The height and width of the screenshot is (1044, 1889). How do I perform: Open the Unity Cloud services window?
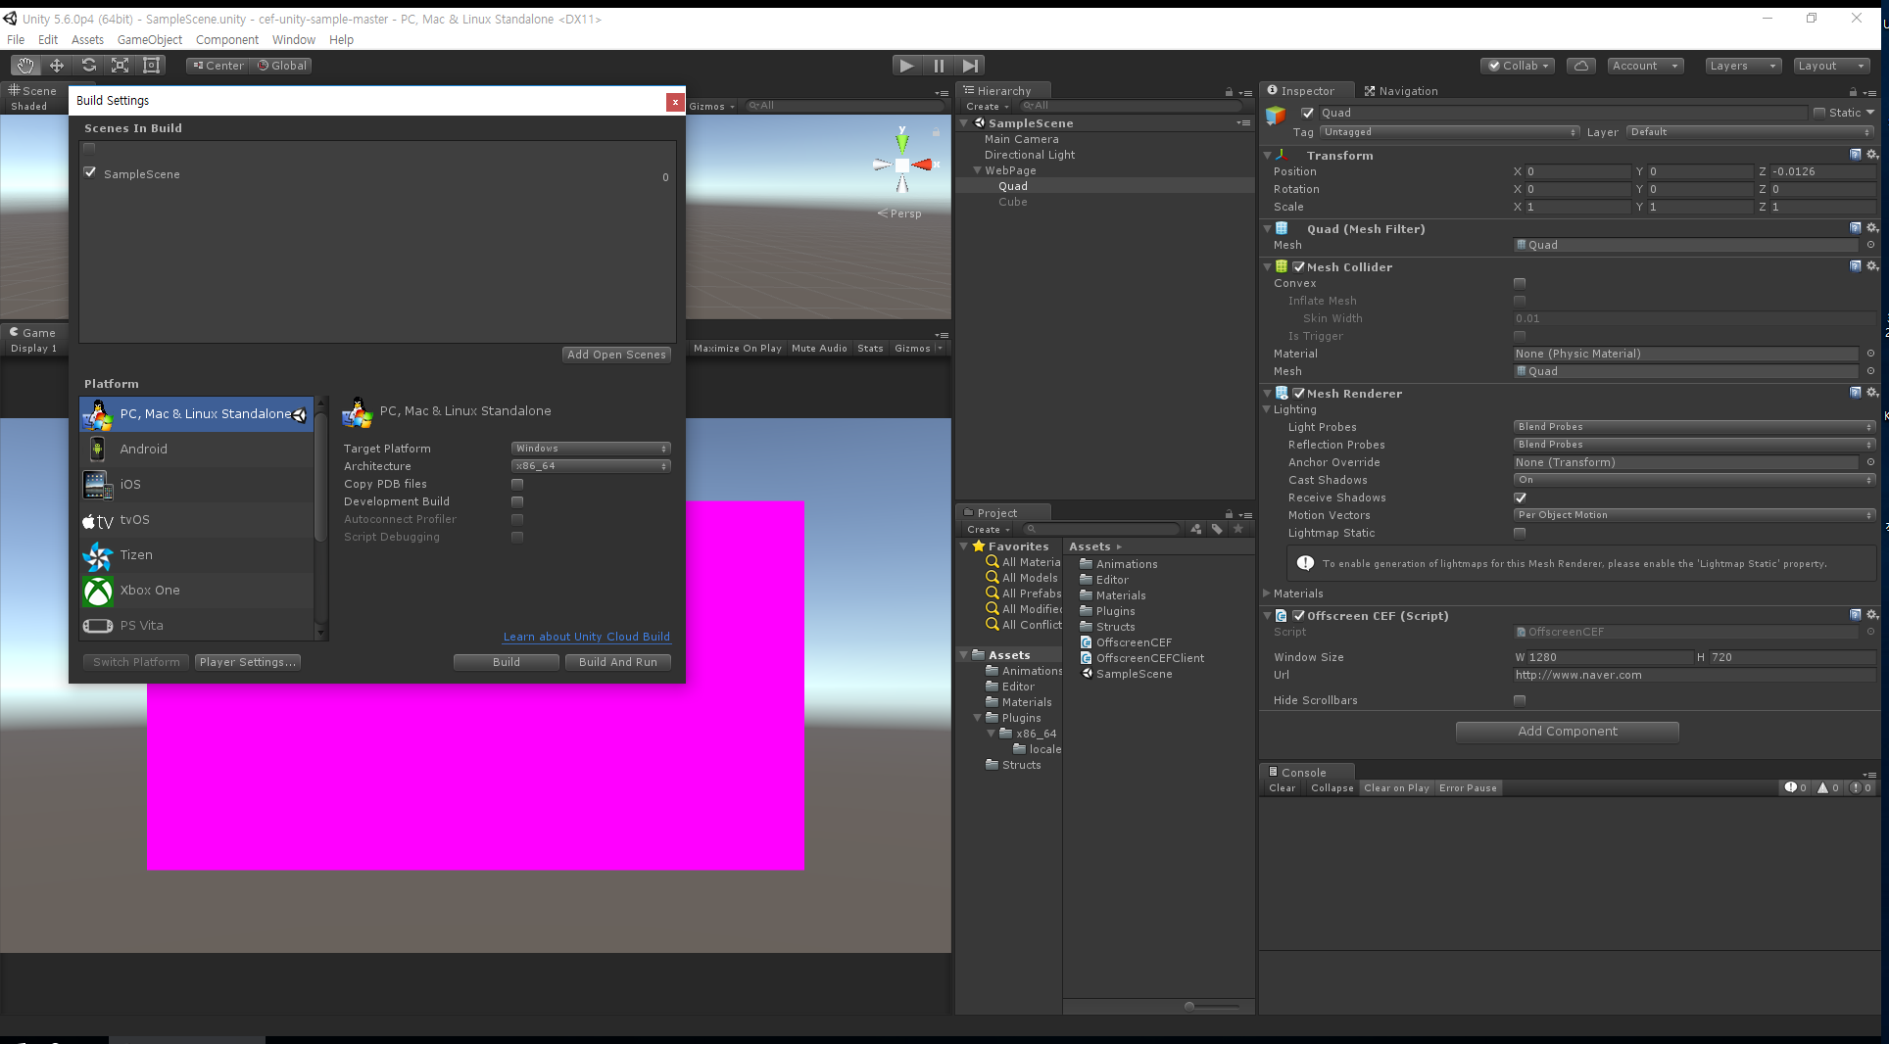coord(1581,65)
